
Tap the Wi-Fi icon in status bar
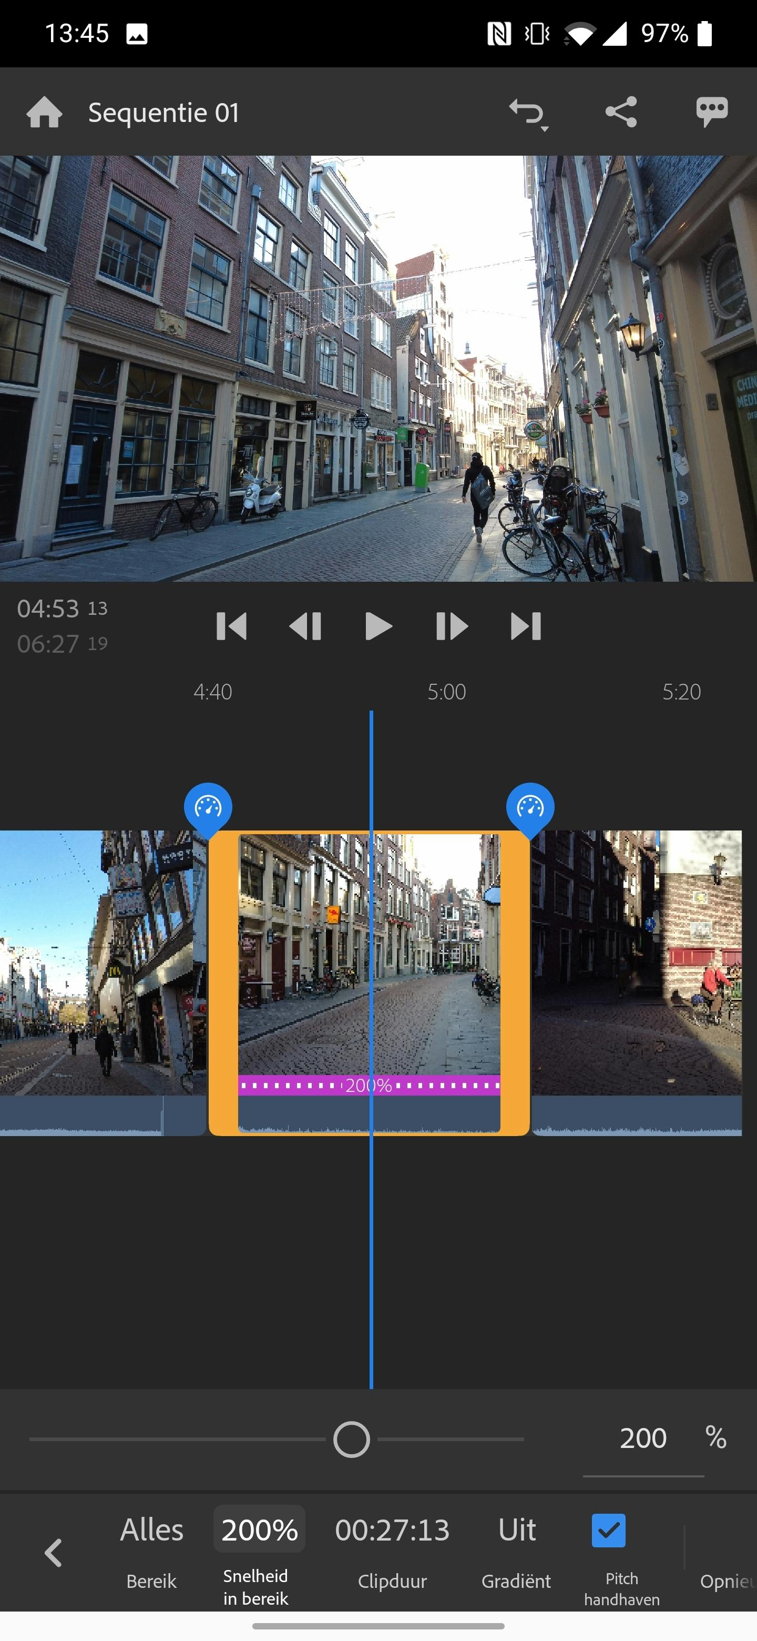pos(580,34)
